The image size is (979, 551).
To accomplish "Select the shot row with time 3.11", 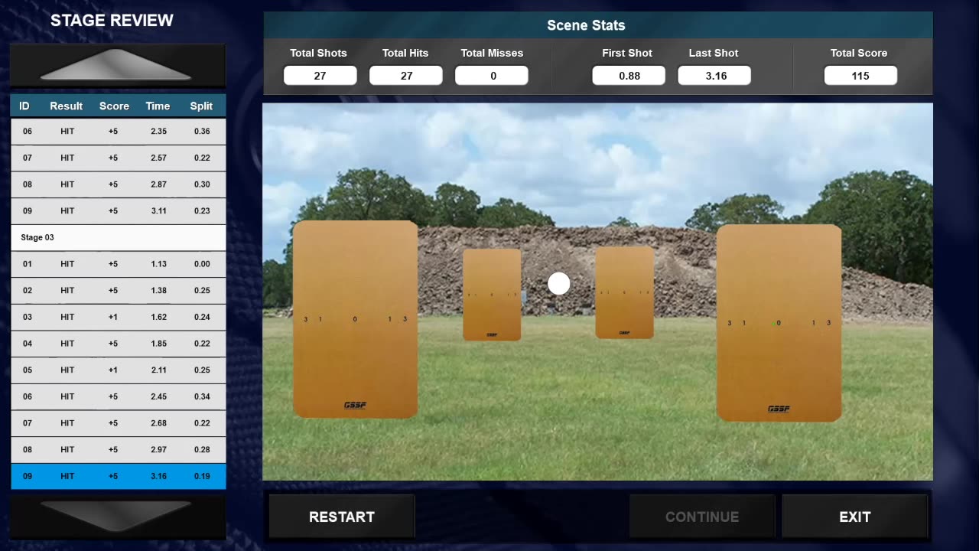I will (119, 210).
